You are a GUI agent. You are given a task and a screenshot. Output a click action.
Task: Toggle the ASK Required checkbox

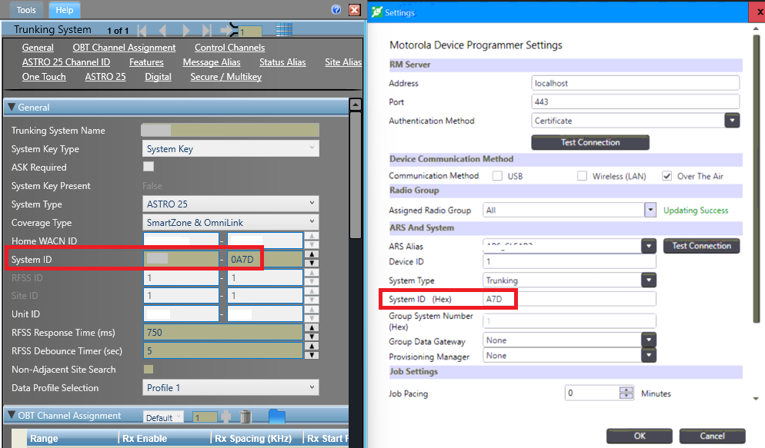149,167
